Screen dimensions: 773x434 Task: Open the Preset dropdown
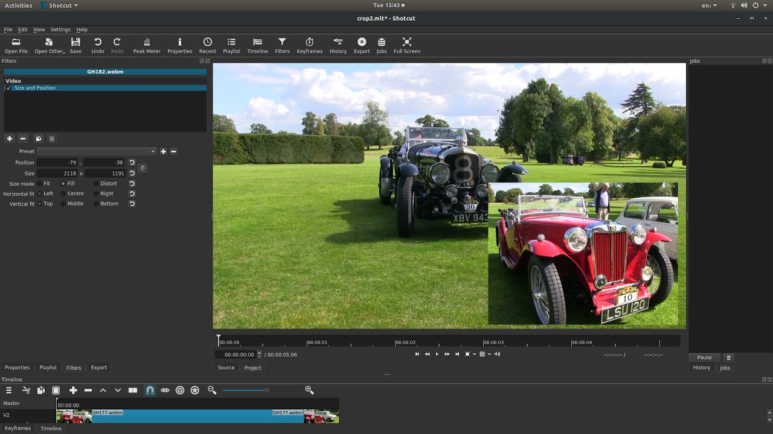(x=97, y=151)
